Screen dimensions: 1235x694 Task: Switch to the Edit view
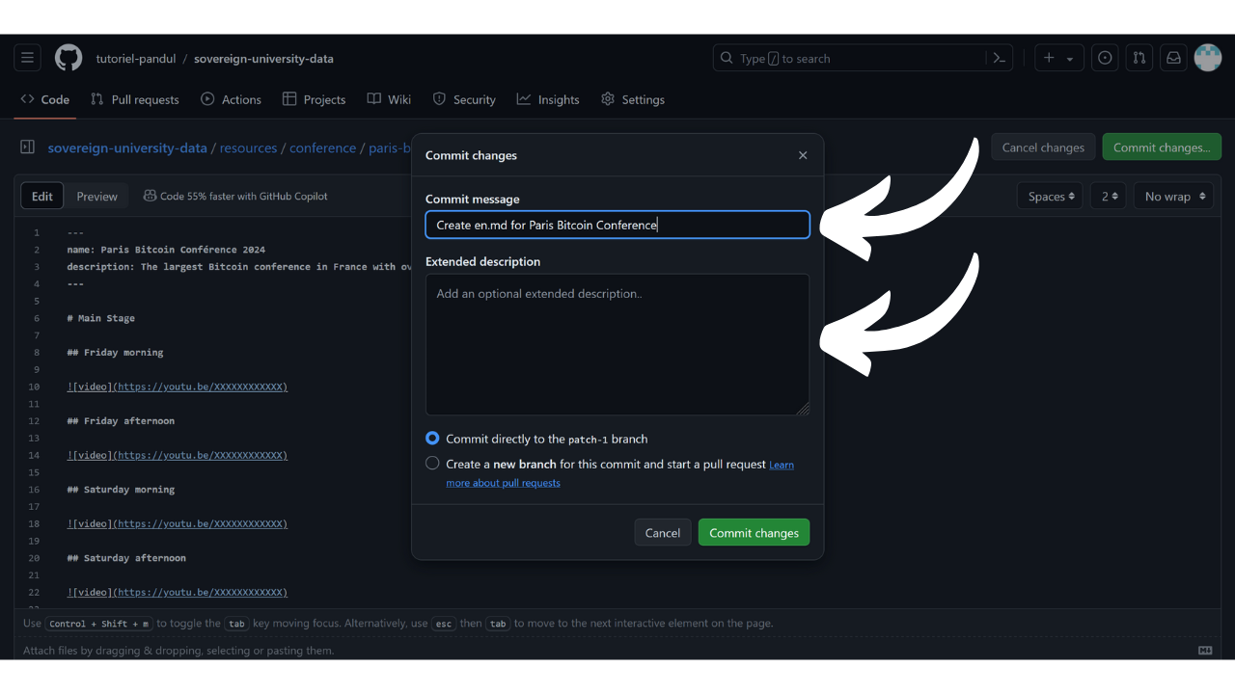click(x=42, y=196)
